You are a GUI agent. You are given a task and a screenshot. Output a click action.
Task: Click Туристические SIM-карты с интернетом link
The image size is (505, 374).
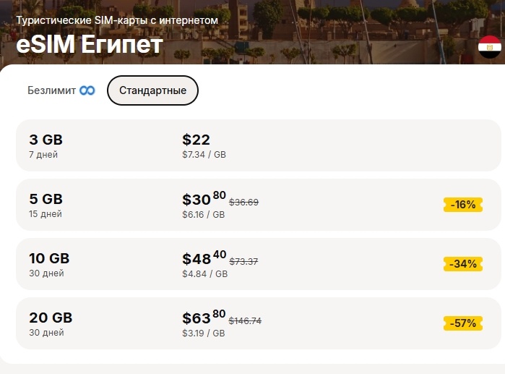pyautogui.click(x=117, y=20)
